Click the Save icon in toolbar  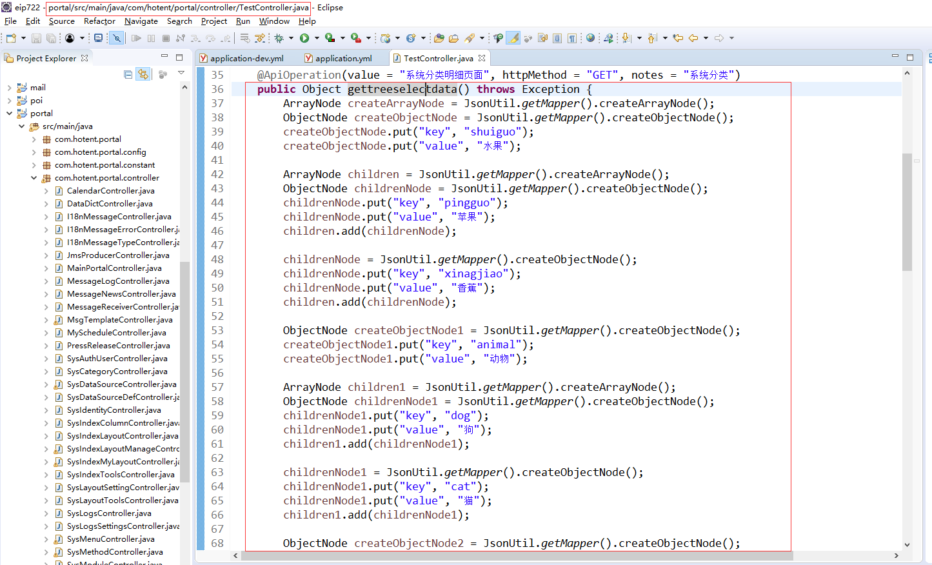pyautogui.click(x=36, y=39)
